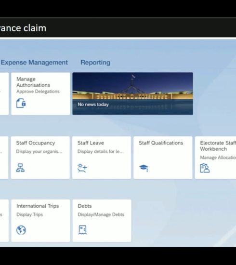The width and height of the screenshot is (236, 265).
Task: Click the Manage Authorisations lock document icon
Action: (x=21, y=103)
